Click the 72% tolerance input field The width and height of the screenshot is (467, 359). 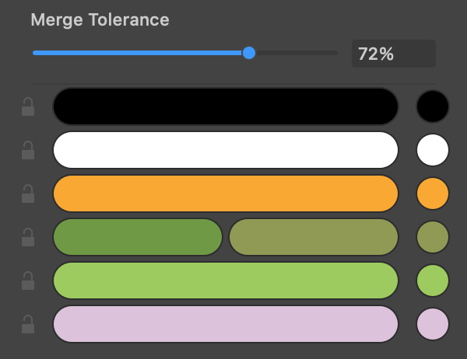click(x=394, y=54)
